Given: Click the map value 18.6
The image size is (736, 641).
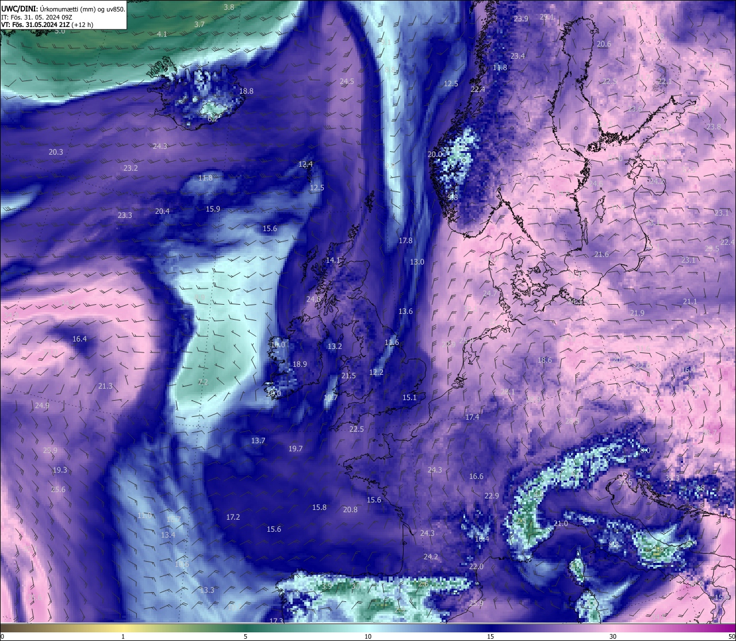Looking at the screenshot, I should pyautogui.click(x=545, y=360).
